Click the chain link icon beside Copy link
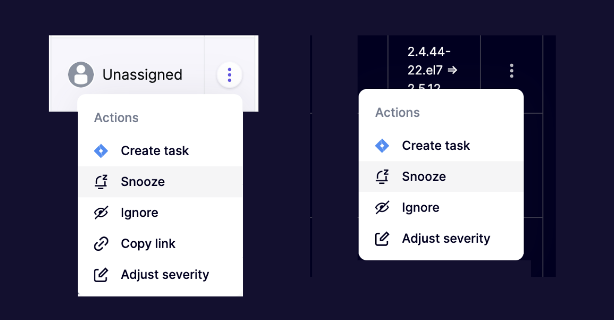 (x=101, y=244)
